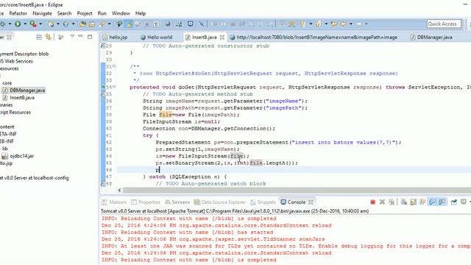Click the Last Edit Location icon
Screen dimensions: 471x265
(333, 24)
